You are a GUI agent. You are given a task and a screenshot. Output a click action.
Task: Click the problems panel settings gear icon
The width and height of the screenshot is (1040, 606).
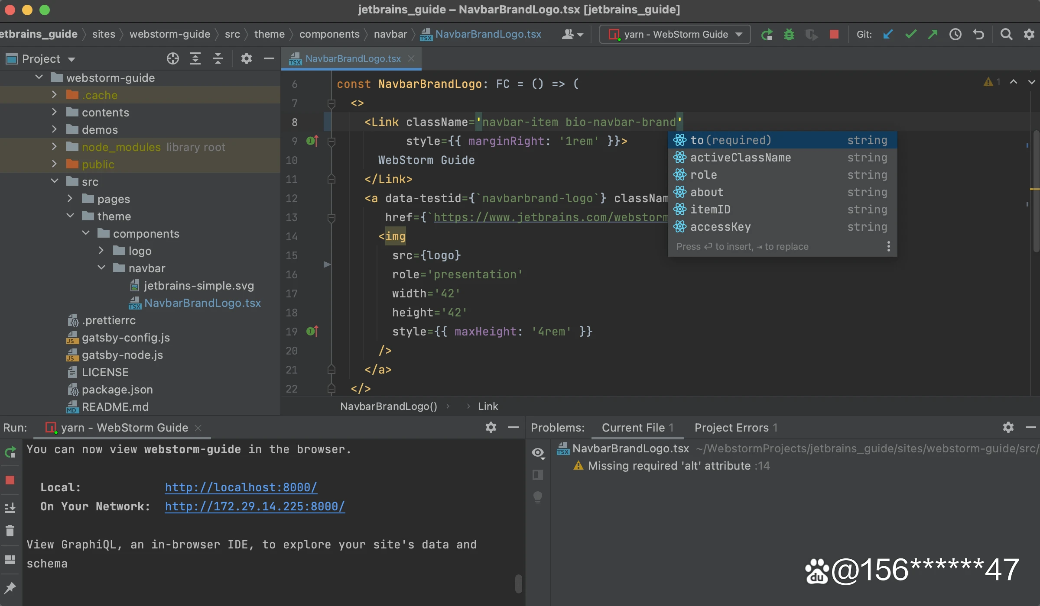(x=1008, y=427)
